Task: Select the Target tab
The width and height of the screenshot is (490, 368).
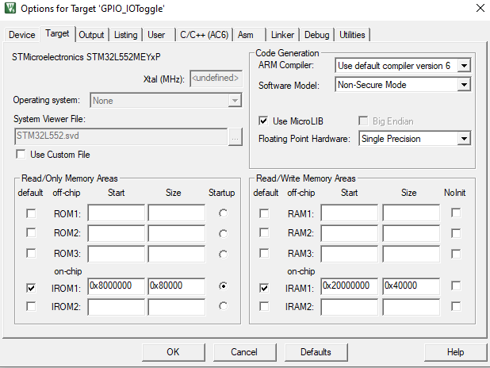Action: tap(57, 33)
